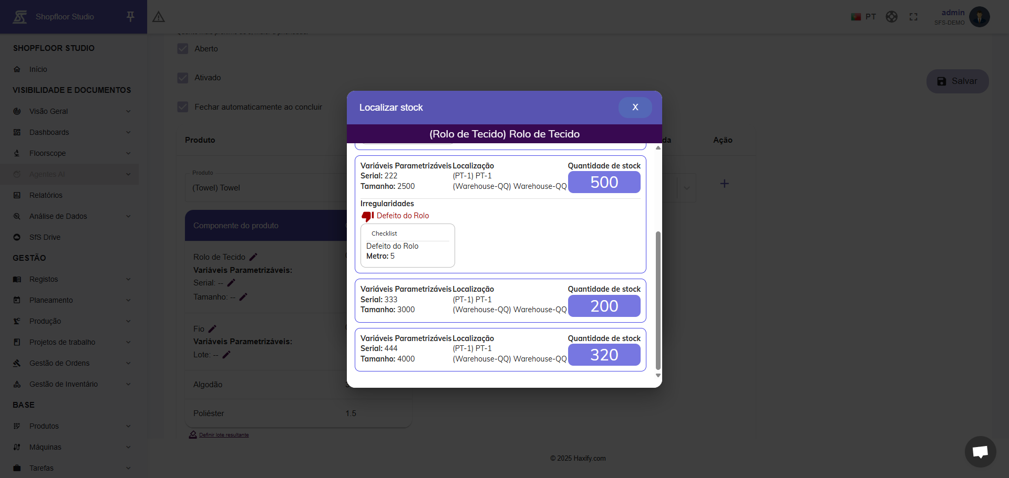This screenshot has height=478, width=1009.
Task: Click the admin user avatar
Action: coord(979,17)
